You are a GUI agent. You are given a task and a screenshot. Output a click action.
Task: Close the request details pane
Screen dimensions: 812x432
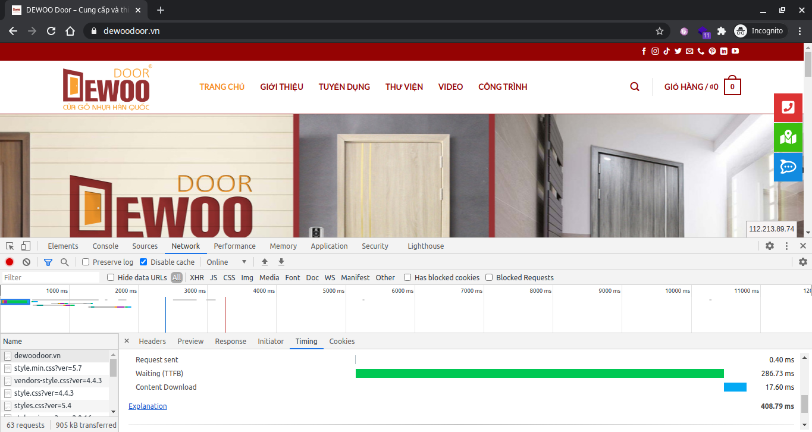[126, 341]
